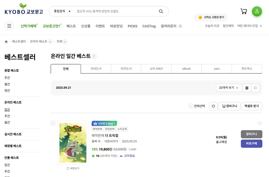
Task: Show info icon beside 온라인 일간 베스트
Action: [94, 56]
